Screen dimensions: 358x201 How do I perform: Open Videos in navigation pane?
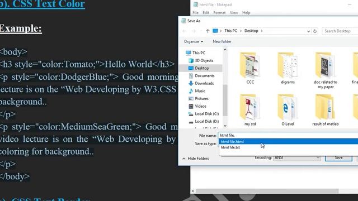click(200, 106)
